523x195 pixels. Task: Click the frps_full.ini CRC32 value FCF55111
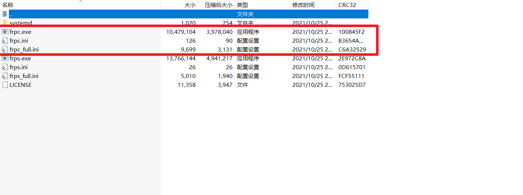point(352,76)
